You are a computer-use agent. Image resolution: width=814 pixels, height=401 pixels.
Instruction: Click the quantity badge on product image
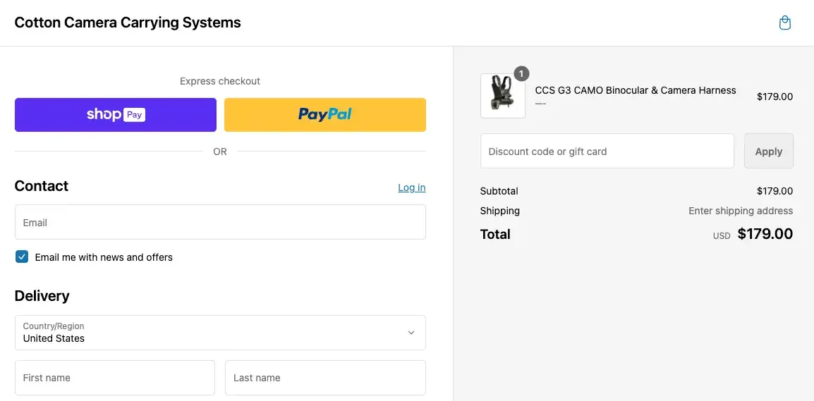click(x=521, y=74)
